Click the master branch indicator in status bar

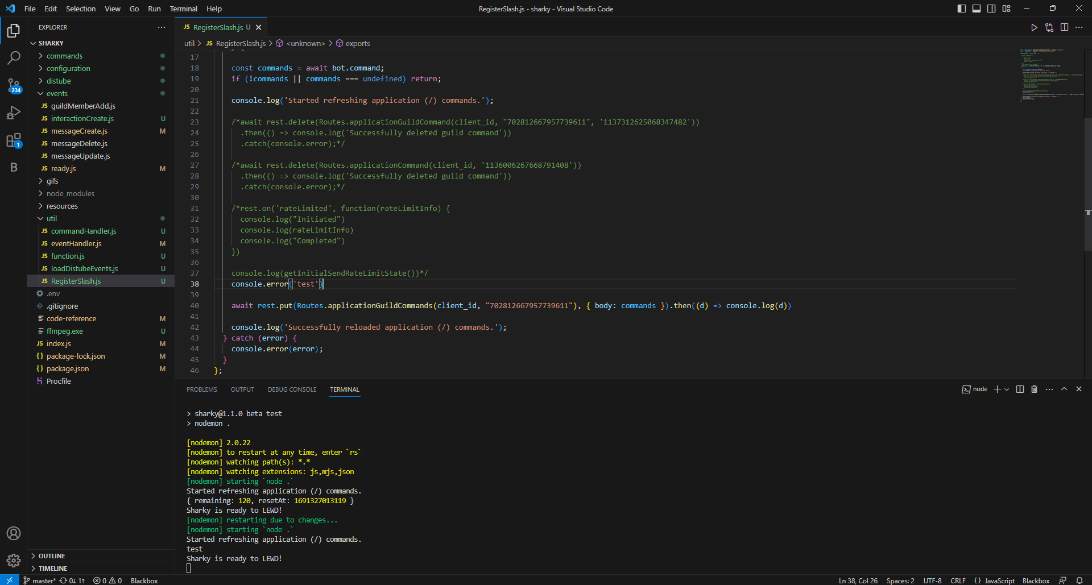[39, 580]
